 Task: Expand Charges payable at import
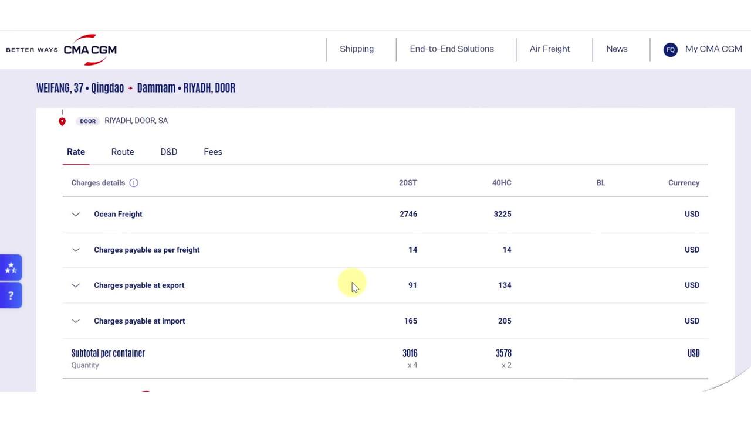[x=76, y=321]
